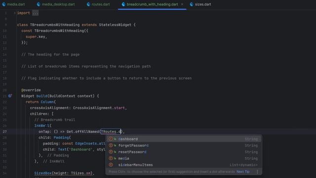Click super.key on line 11
The width and height of the screenshot is (316, 178).
[35, 37]
